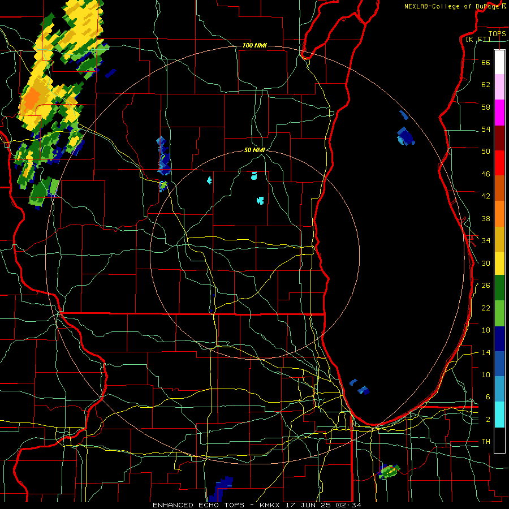Click the white swatch at top of legend
The width and height of the screenshot is (509, 509).
(499, 62)
